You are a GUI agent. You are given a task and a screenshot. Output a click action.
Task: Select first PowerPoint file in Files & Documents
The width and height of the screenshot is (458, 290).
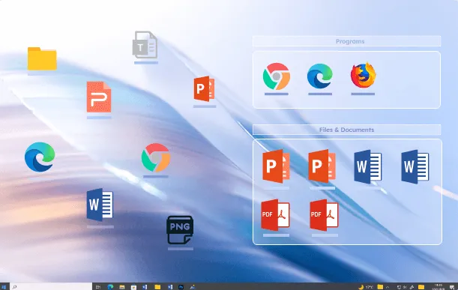276,166
